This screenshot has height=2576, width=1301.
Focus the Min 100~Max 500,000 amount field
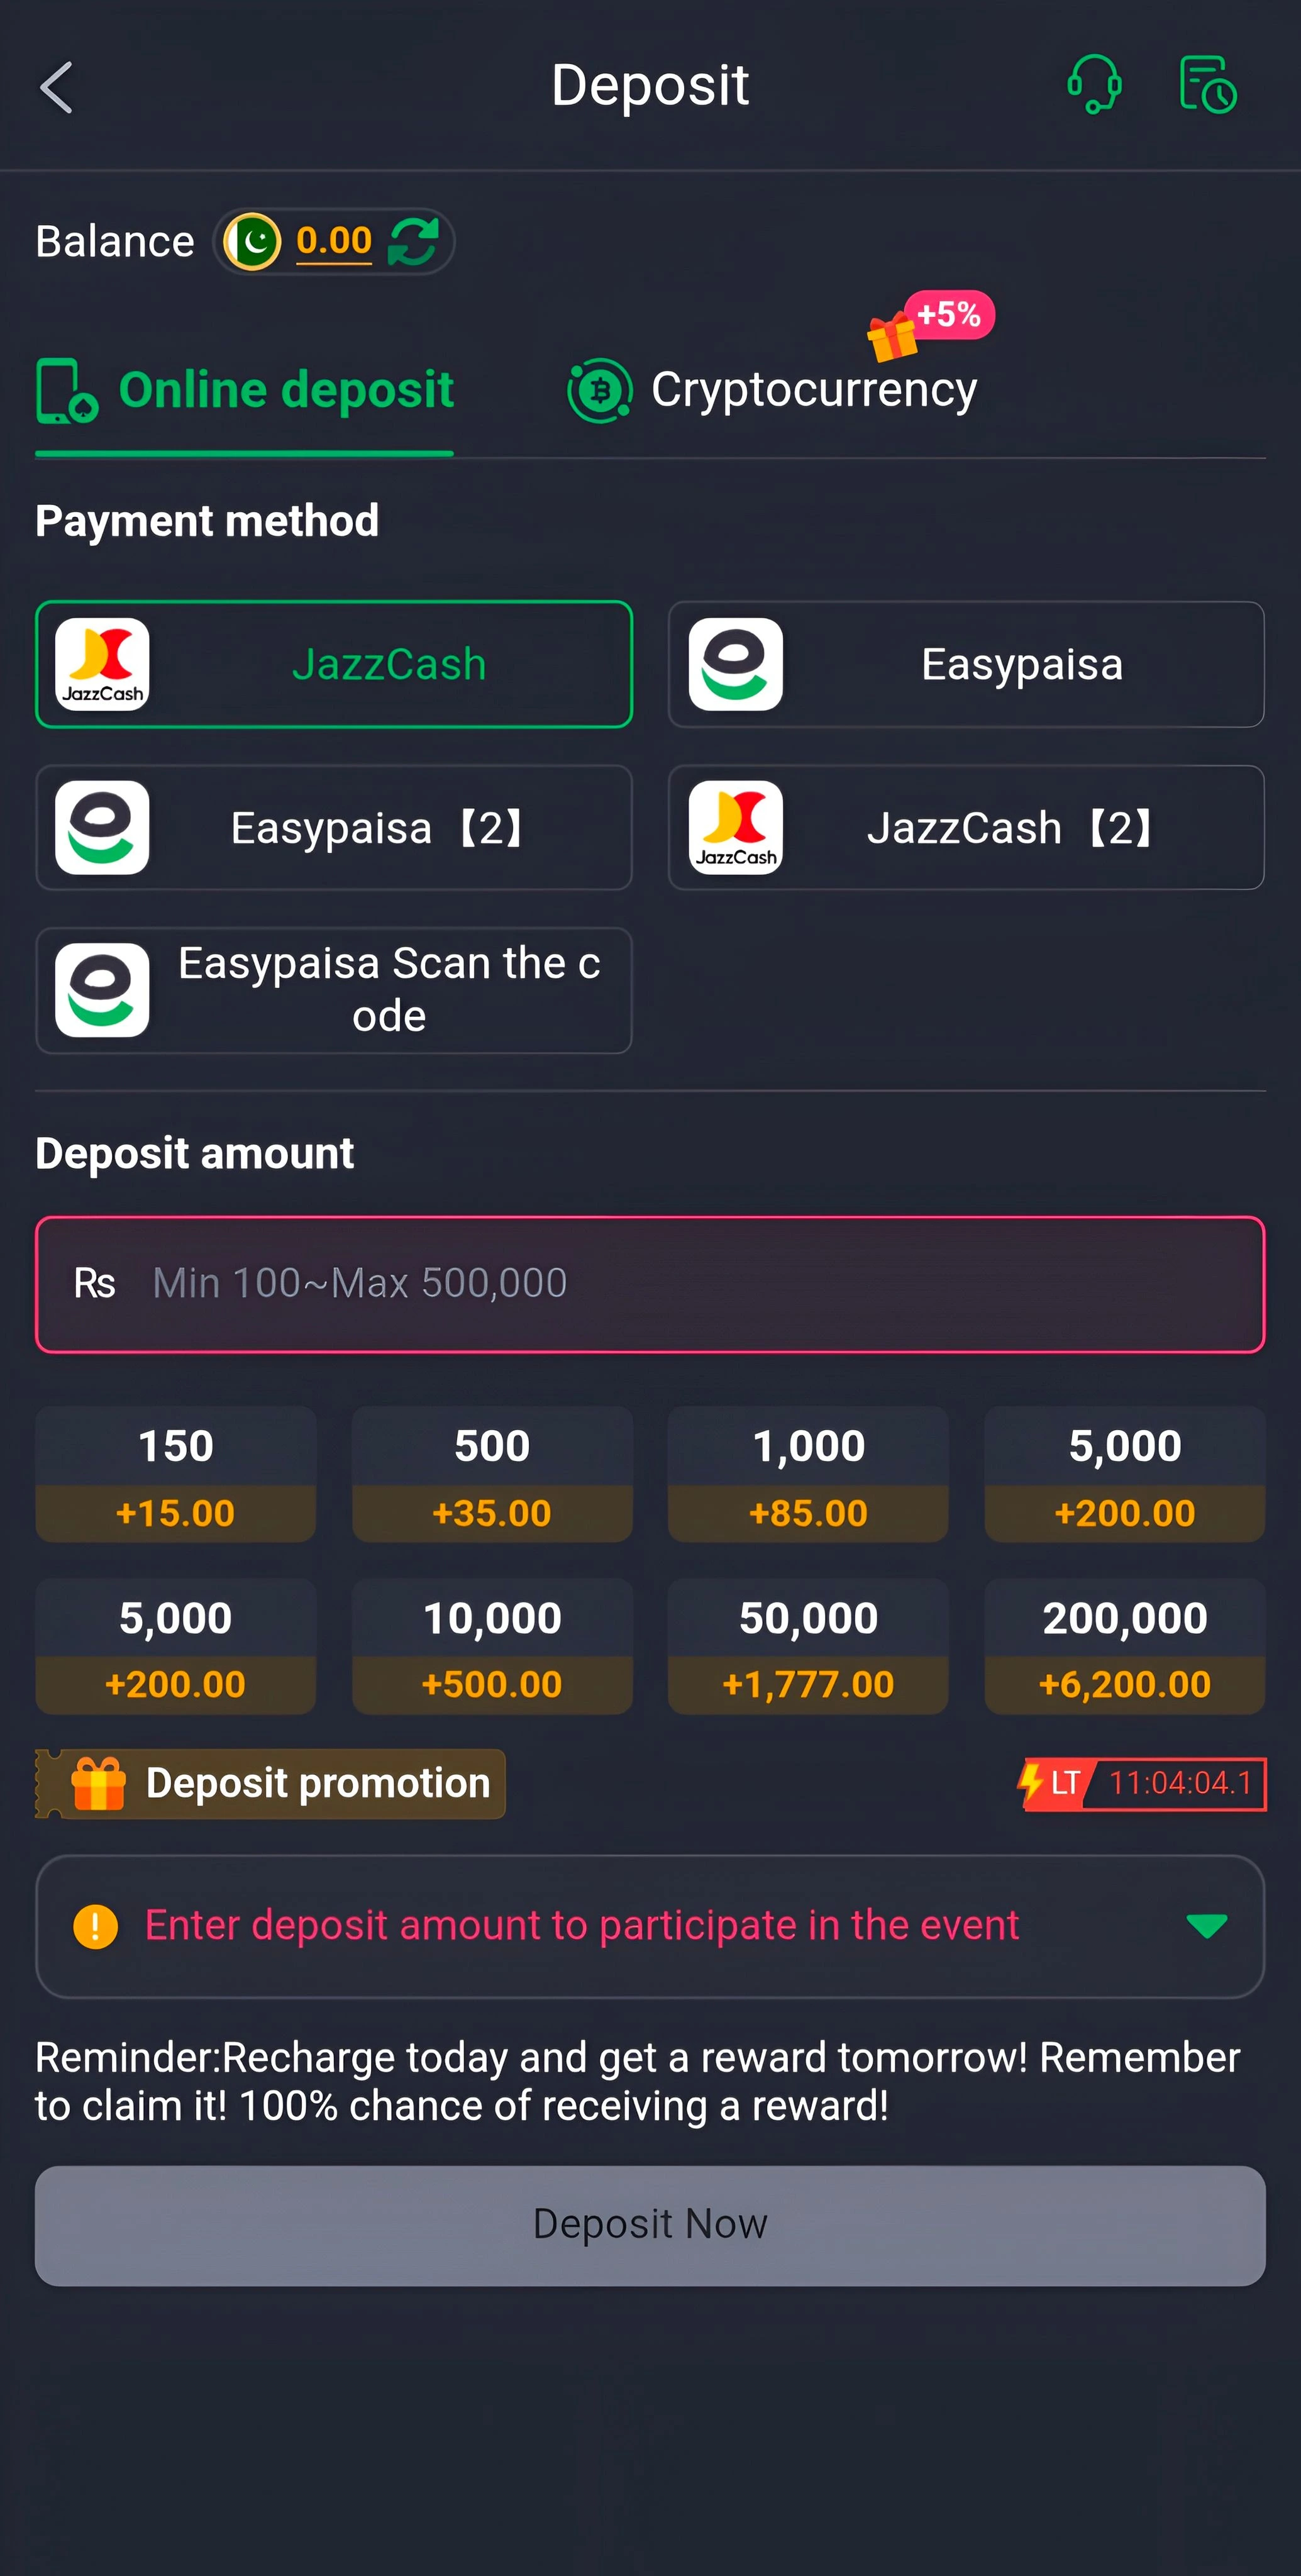650,1284
